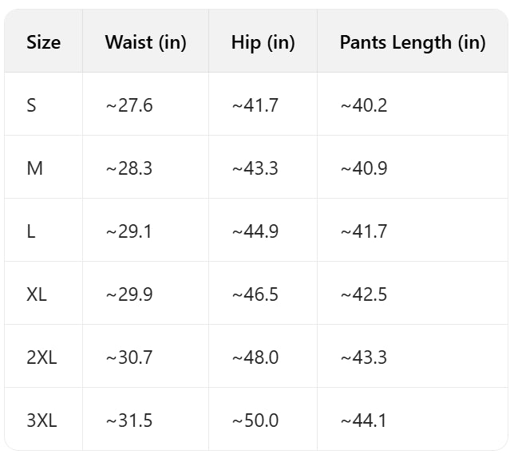This screenshot has height=462, width=510.
Task: Click the Pants Length (in) header
Action: coord(412,42)
